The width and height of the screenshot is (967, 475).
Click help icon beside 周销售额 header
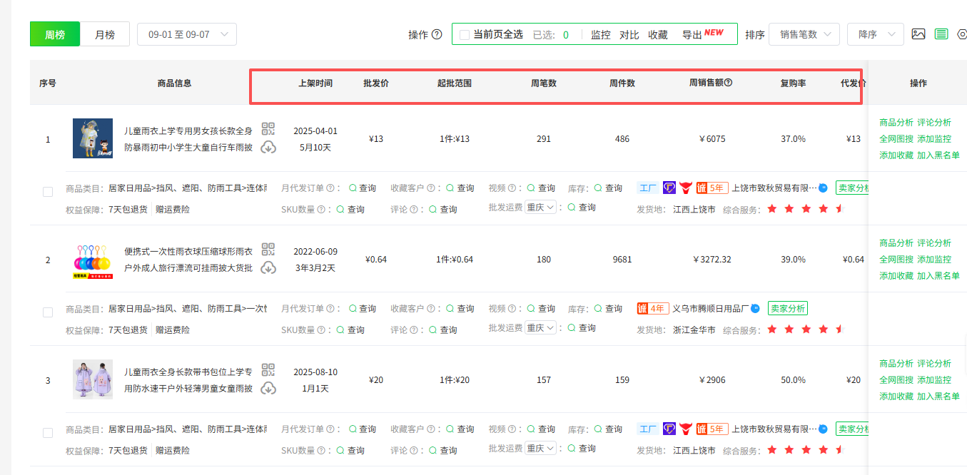pos(728,83)
